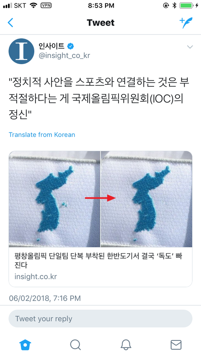Screen dimensions: 201x358
Task: Open the tweet options dropdown chevron
Action: click(x=190, y=47)
